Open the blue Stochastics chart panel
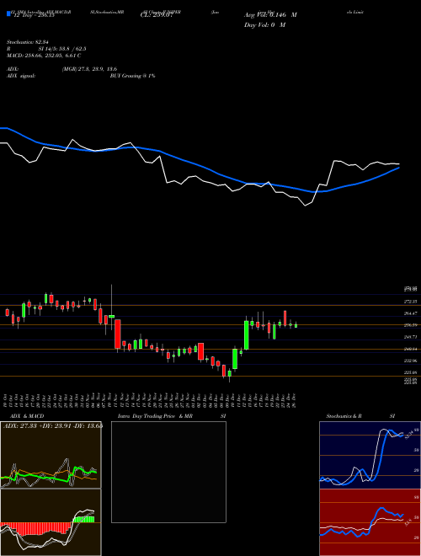421x556 pixels. 370,455
